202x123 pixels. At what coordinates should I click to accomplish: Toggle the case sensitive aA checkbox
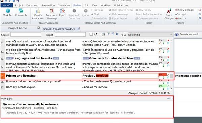pos(91,34)
